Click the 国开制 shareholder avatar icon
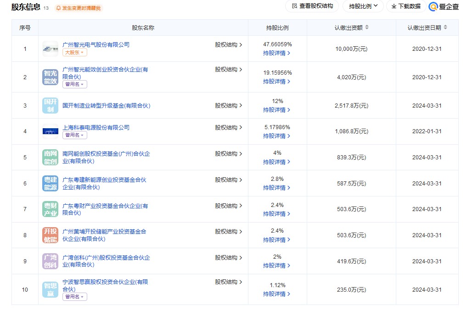This screenshot has height=310, width=467. 50,106
